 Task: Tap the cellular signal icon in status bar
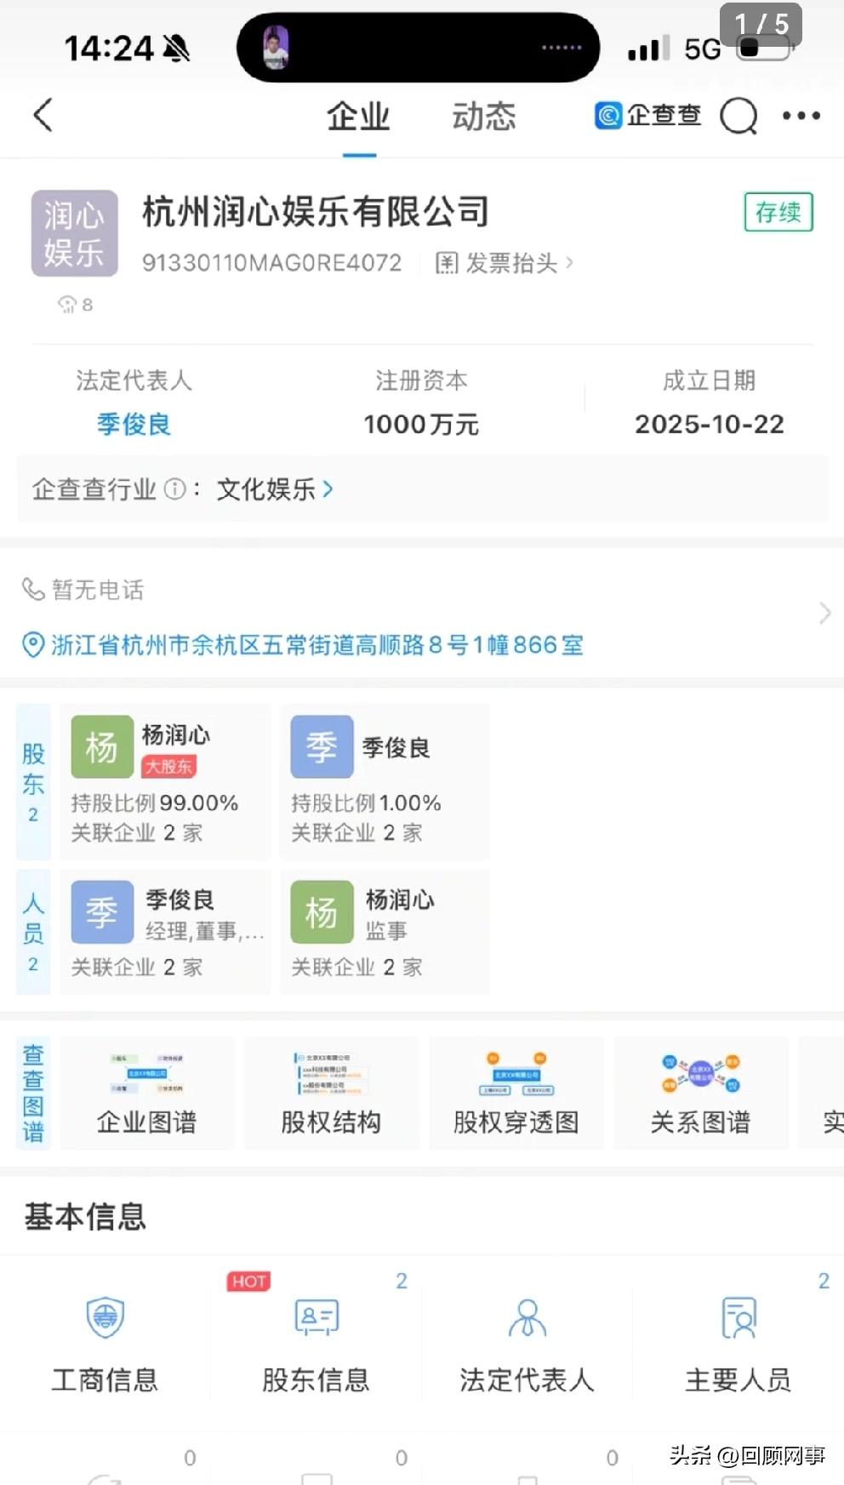pyautogui.click(x=648, y=49)
